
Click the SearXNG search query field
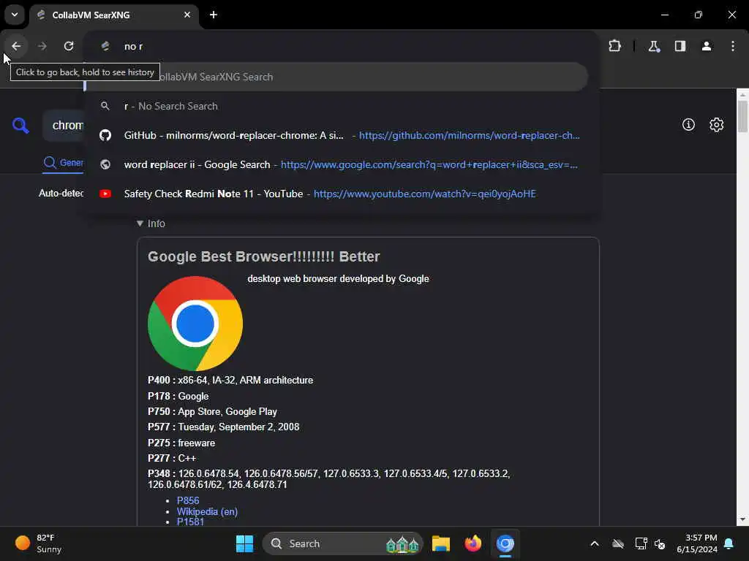pyautogui.click(x=64, y=126)
